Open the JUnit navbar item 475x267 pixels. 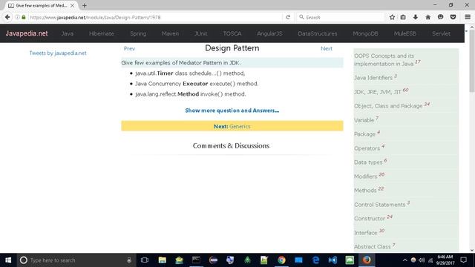pos(201,33)
